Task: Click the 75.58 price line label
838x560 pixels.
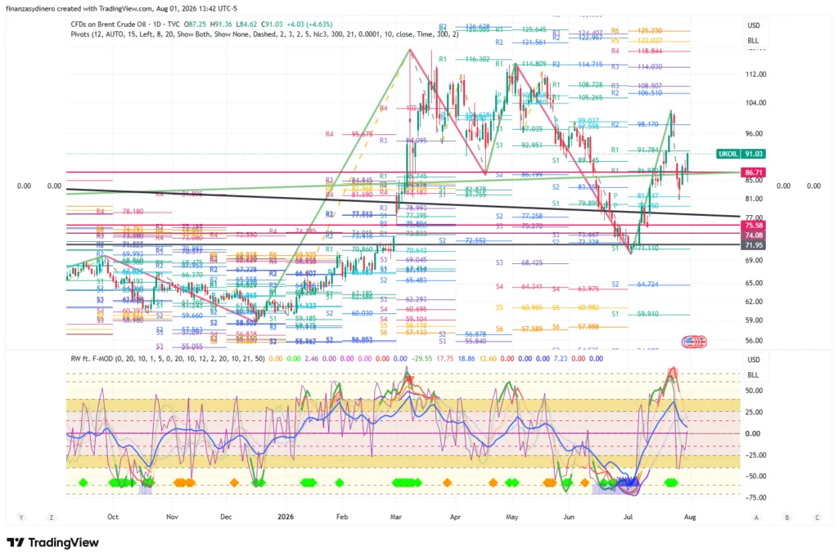Action: pyautogui.click(x=753, y=226)
